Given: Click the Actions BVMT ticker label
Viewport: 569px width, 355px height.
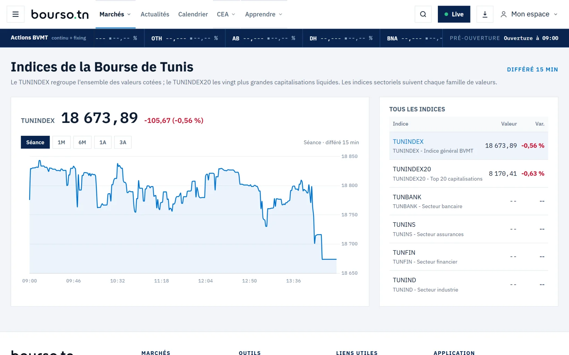Looking at the screenshot, I should 29,37.
